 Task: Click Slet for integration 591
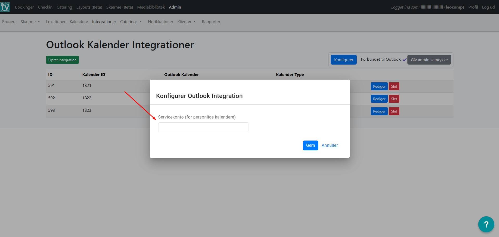point(394,86)
